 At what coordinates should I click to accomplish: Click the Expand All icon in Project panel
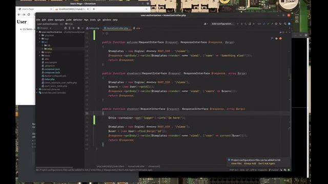[70, 28]
